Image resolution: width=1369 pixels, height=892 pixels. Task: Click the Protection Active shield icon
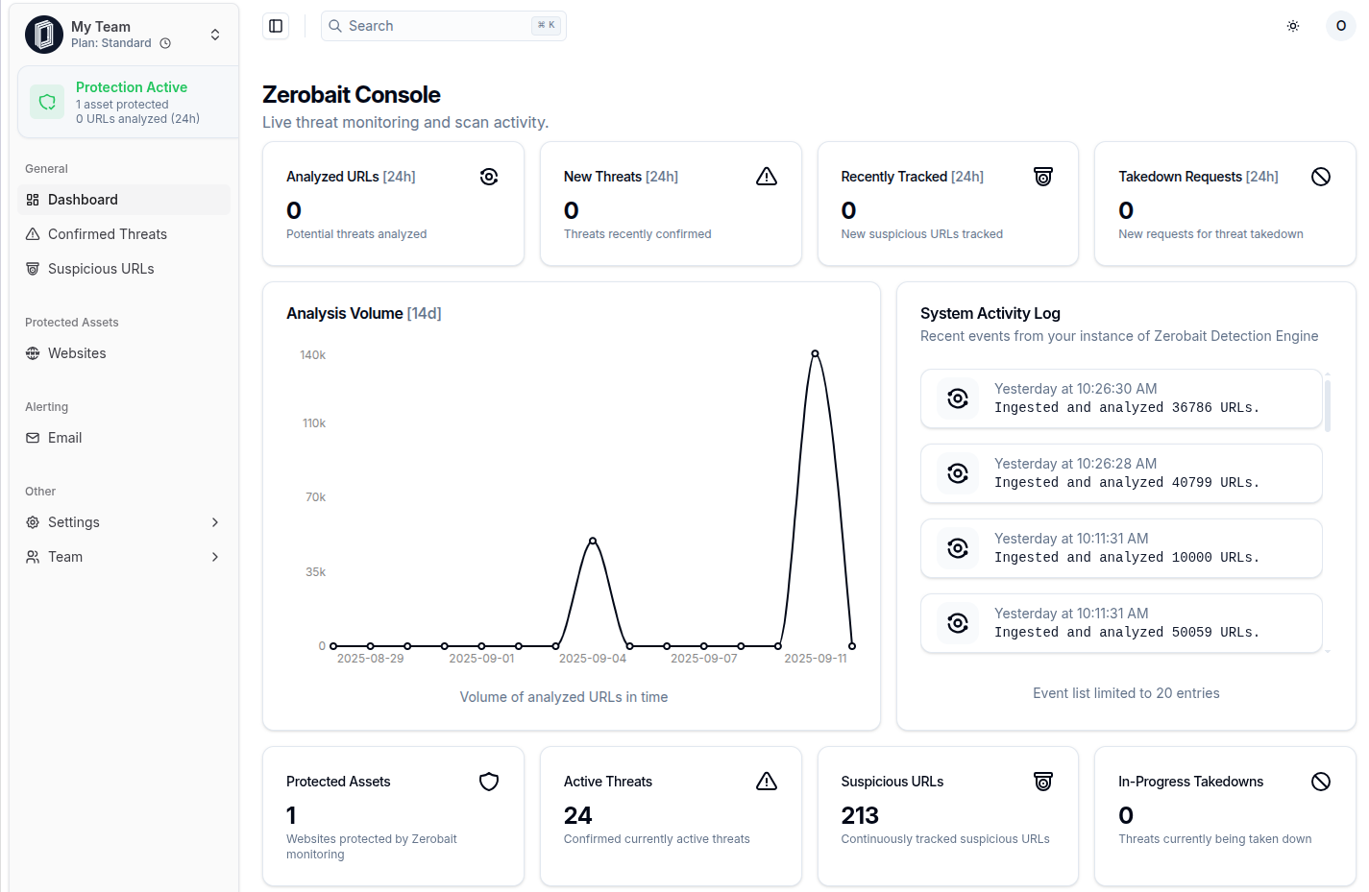(47, 102)
